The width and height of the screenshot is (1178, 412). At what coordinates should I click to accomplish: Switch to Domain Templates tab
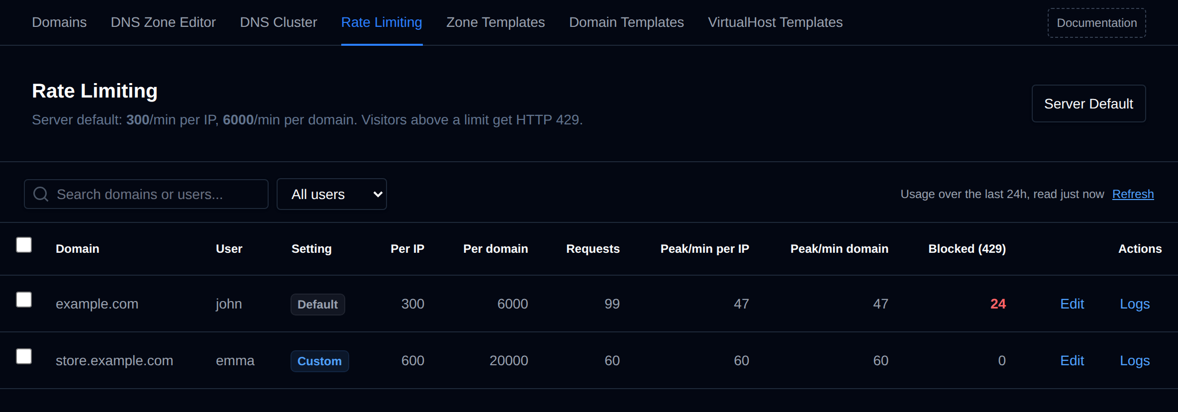tap(626, 22)
